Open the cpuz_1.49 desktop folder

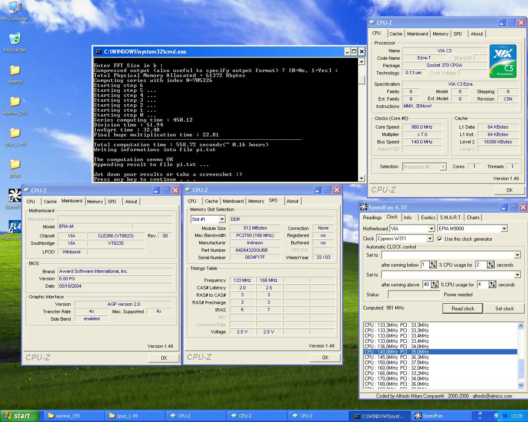[x=15, y=137]
